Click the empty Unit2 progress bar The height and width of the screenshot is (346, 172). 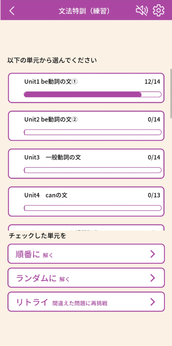pyautogui.click(x=92, y=132)
